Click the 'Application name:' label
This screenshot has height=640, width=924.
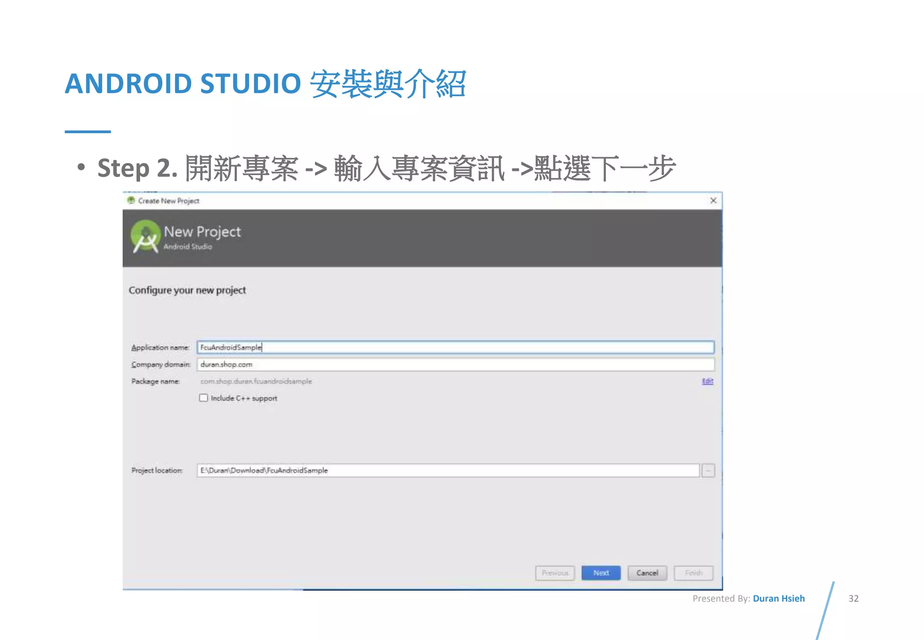(160, 348)
